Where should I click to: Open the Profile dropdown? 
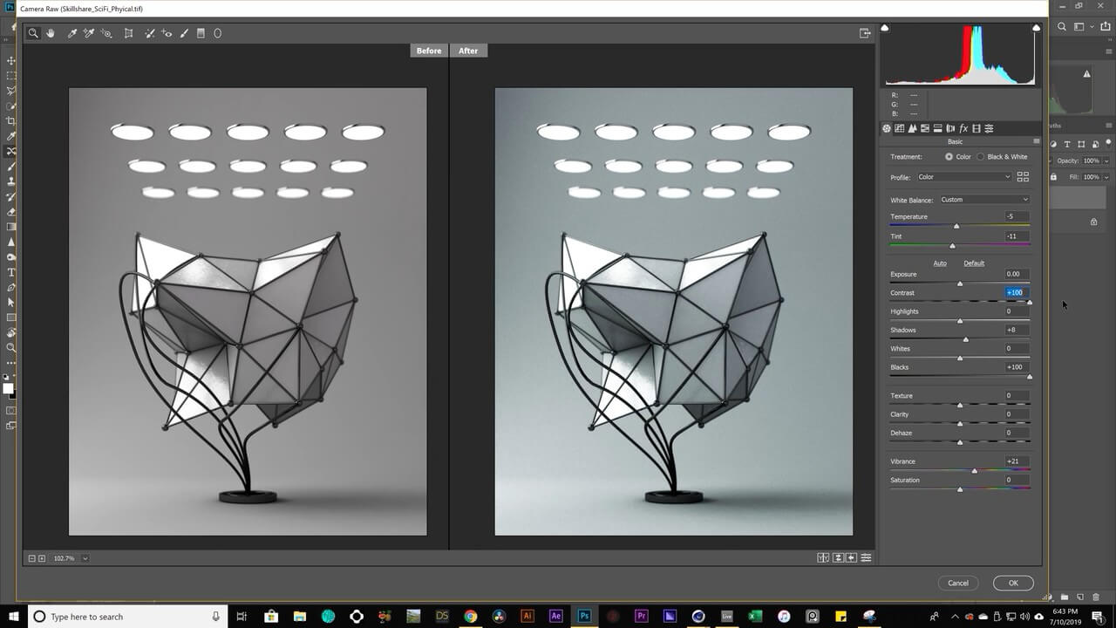(x=963, y=177)
